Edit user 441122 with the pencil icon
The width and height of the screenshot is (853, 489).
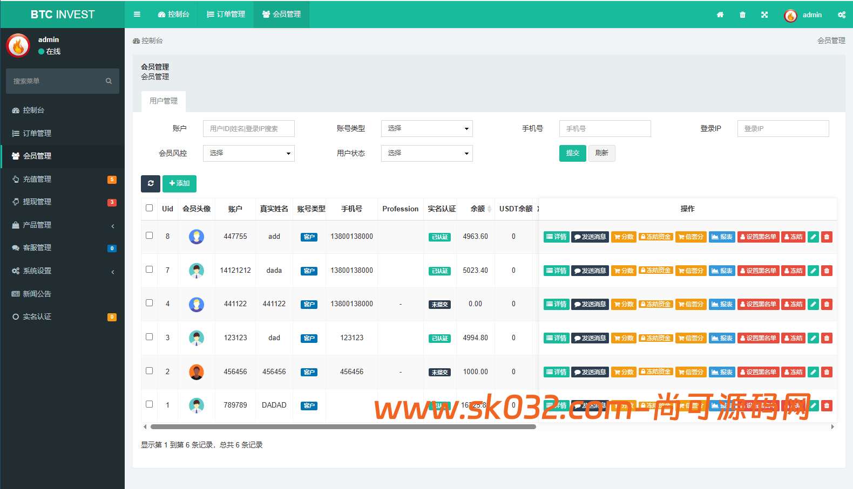tap(813, 304)
